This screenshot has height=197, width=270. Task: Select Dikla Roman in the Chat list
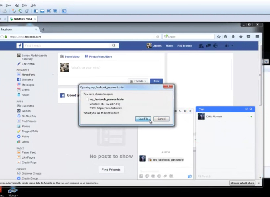click(x=215, y=116)
